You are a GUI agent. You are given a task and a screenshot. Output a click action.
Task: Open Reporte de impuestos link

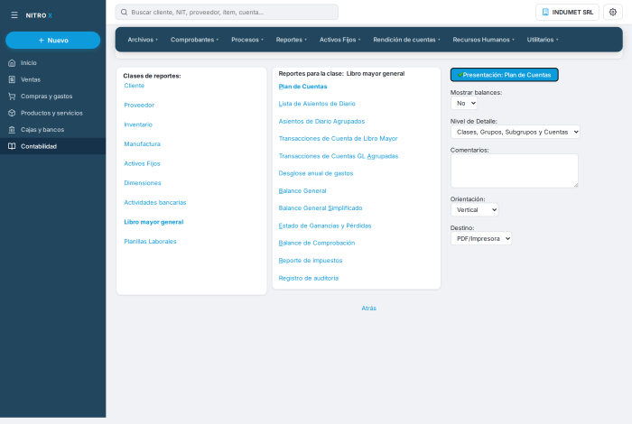click(x=311, y=261)
